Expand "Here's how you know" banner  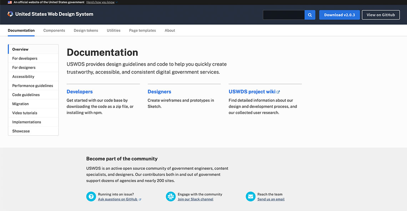pyautogui.click(x=102, y=2)
